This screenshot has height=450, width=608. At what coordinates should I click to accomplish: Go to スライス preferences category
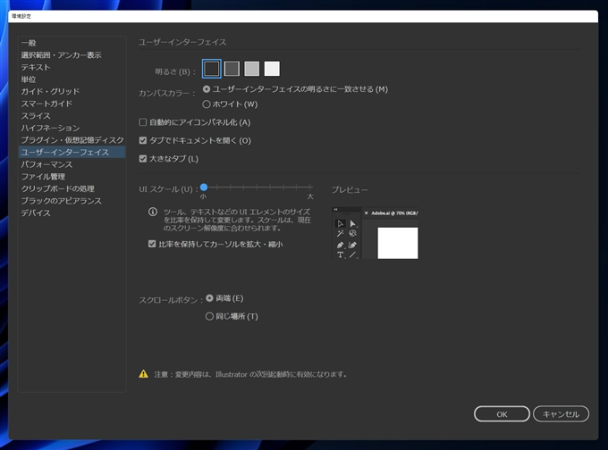(72, 116)
